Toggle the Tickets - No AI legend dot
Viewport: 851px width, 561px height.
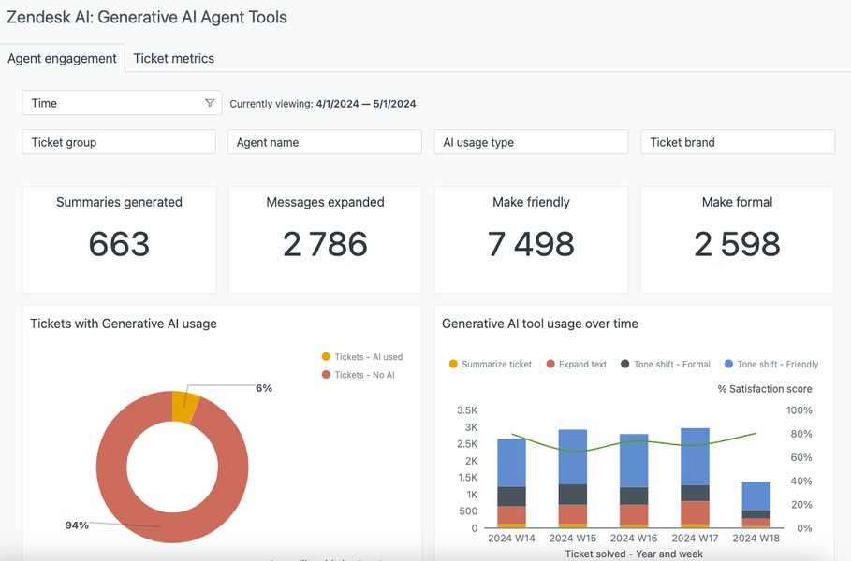(326, 375)
